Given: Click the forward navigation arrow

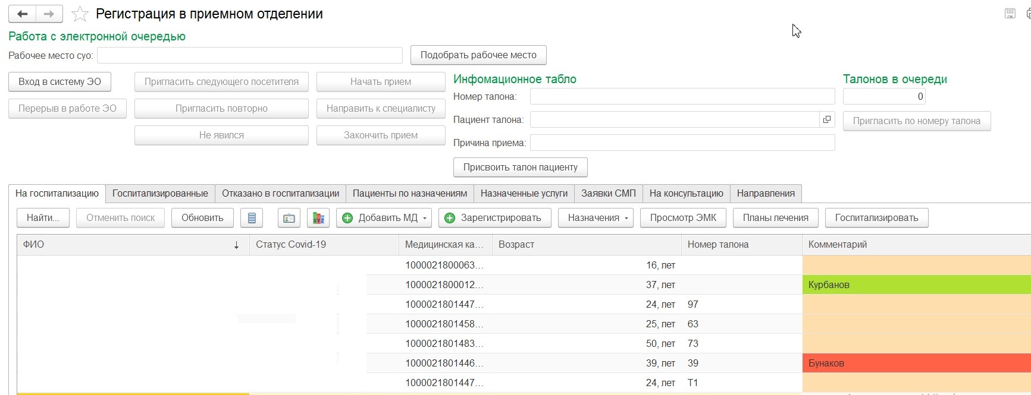Looking at the screenshot, I should [x=49, y=14].
